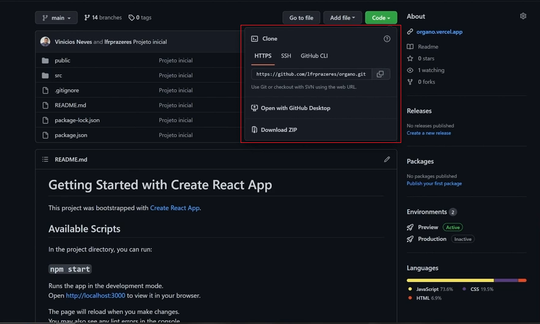Click the Clone terminal icon
Viewport: 540px width, 324px height.
click(255, 39)
